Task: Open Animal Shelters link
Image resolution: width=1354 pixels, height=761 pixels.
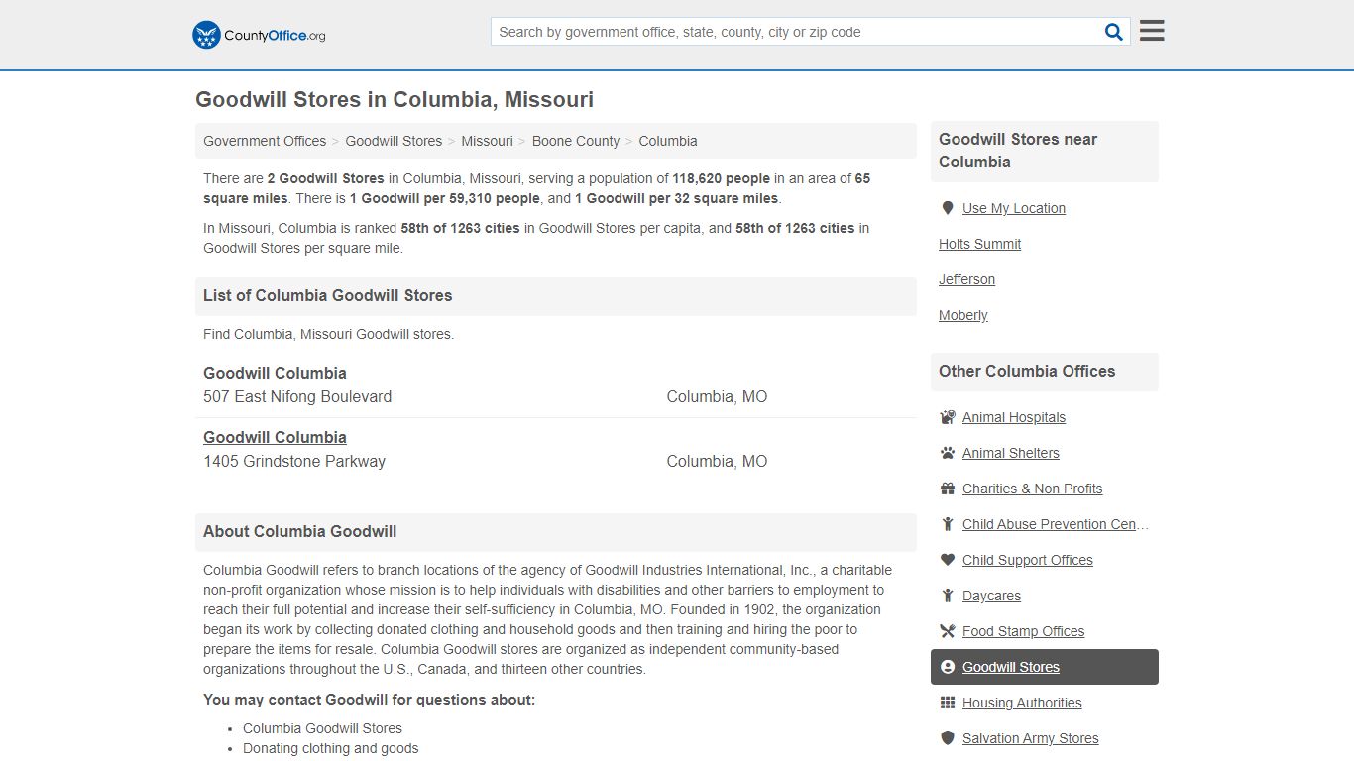Action: 1011,453
